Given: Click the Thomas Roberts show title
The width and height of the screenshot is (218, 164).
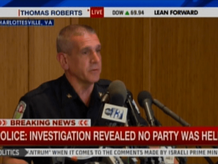Looking at the screenshot, I should (52, 13).
